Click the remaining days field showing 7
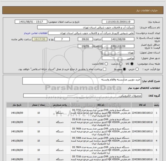 62,39
